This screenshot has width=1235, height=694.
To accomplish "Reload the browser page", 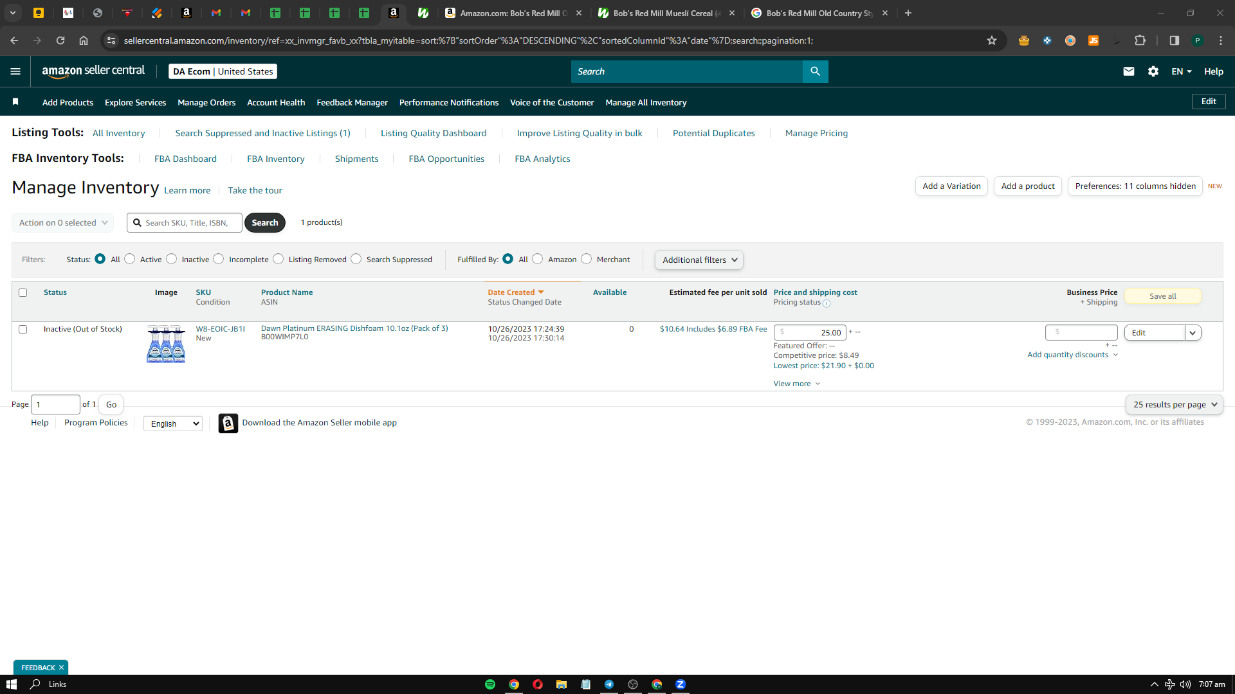I will (60, 40).
